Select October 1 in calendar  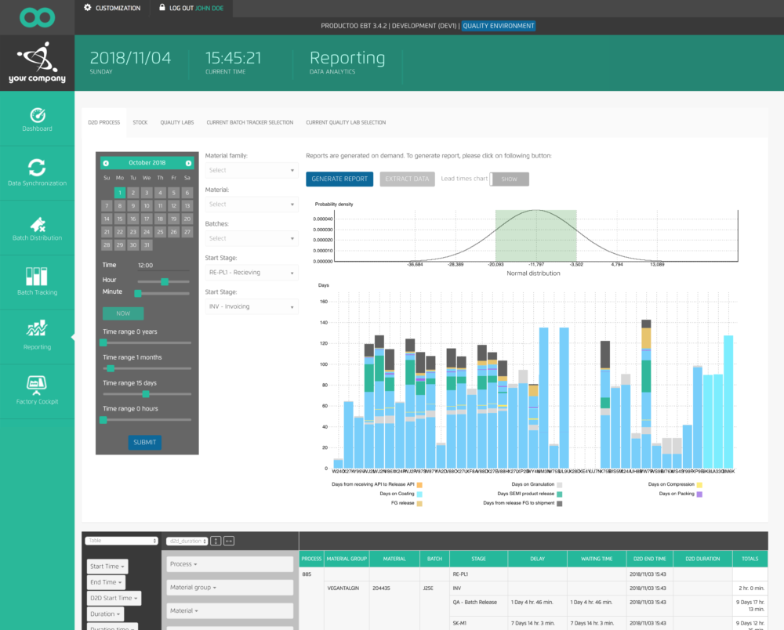(119, 193)
